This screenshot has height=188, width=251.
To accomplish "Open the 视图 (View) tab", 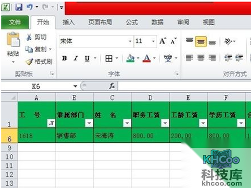I will 209,22.
